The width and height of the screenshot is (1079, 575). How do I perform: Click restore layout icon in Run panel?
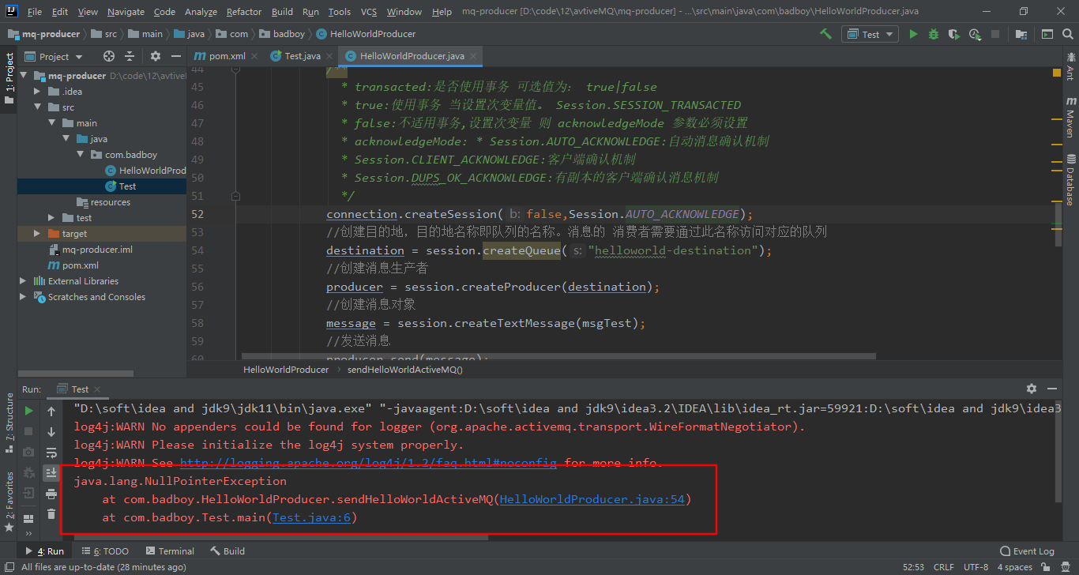28,519
